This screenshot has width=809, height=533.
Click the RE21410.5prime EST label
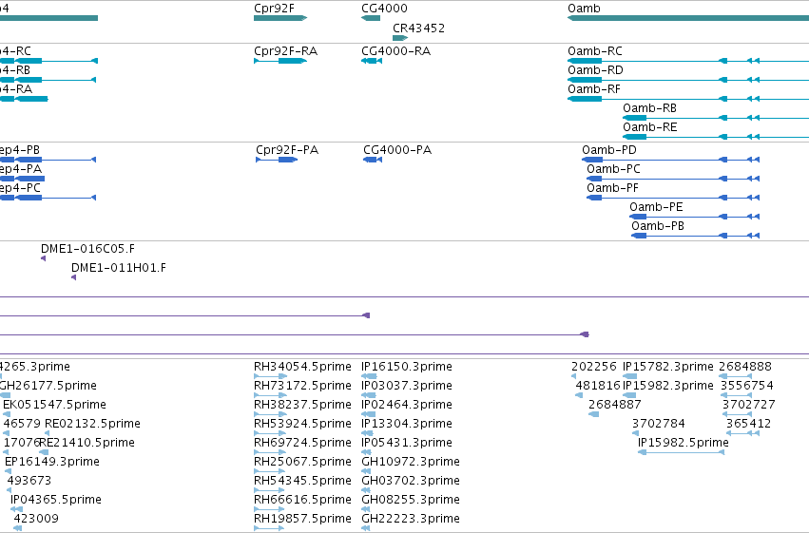coord(87,443)
